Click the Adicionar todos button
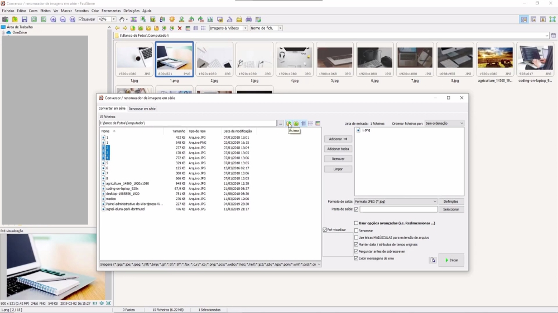 [338, 149]
